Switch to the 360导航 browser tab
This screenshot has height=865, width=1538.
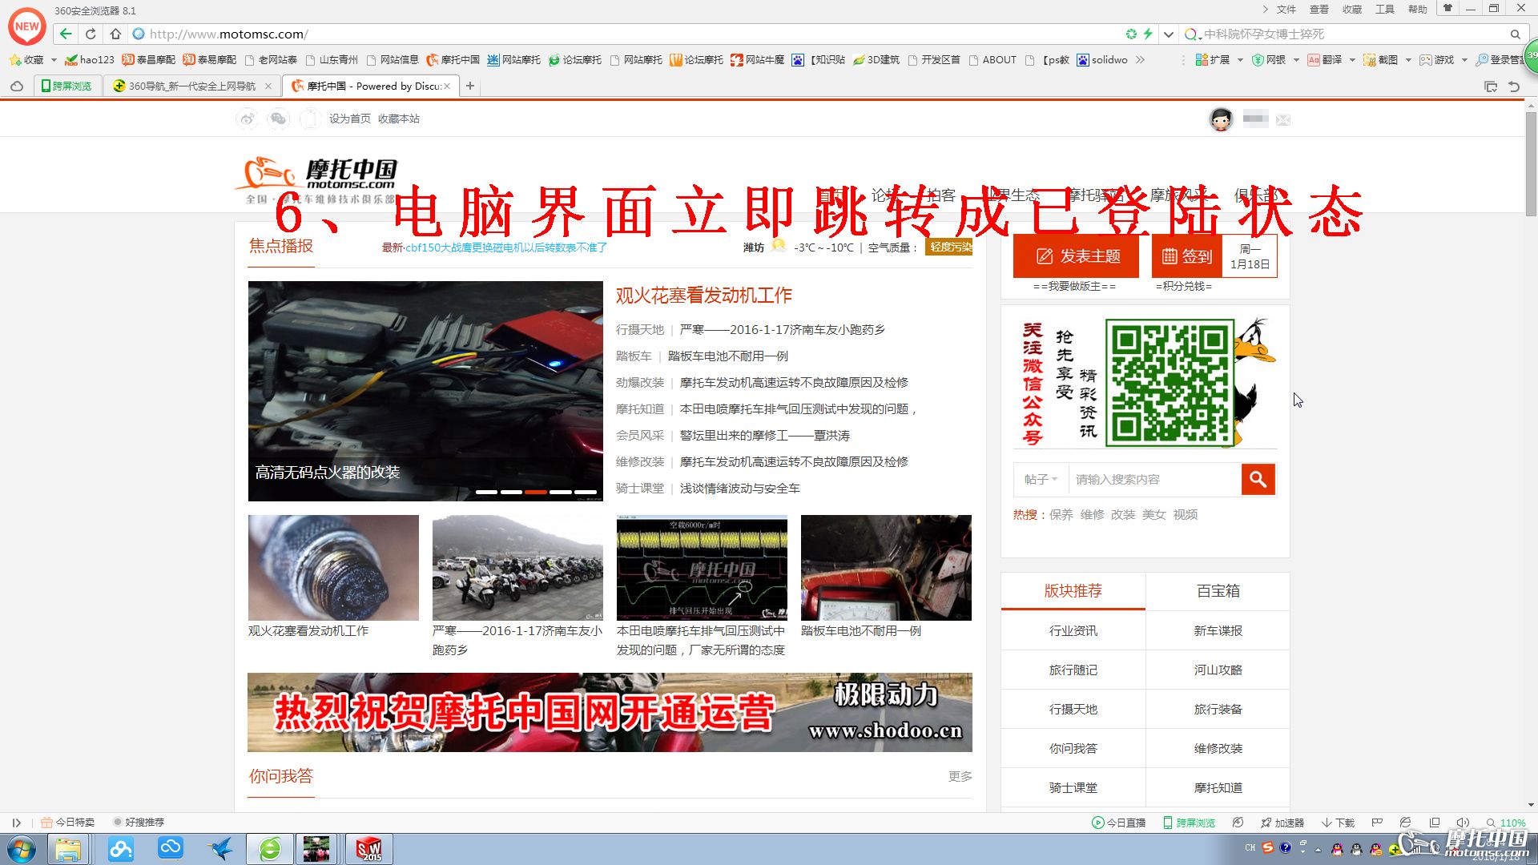pyautogui.click(x=192, y=86)
